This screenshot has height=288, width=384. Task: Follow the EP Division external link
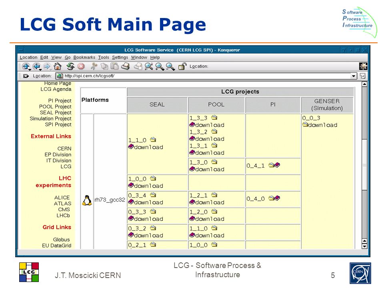[58, 154]
